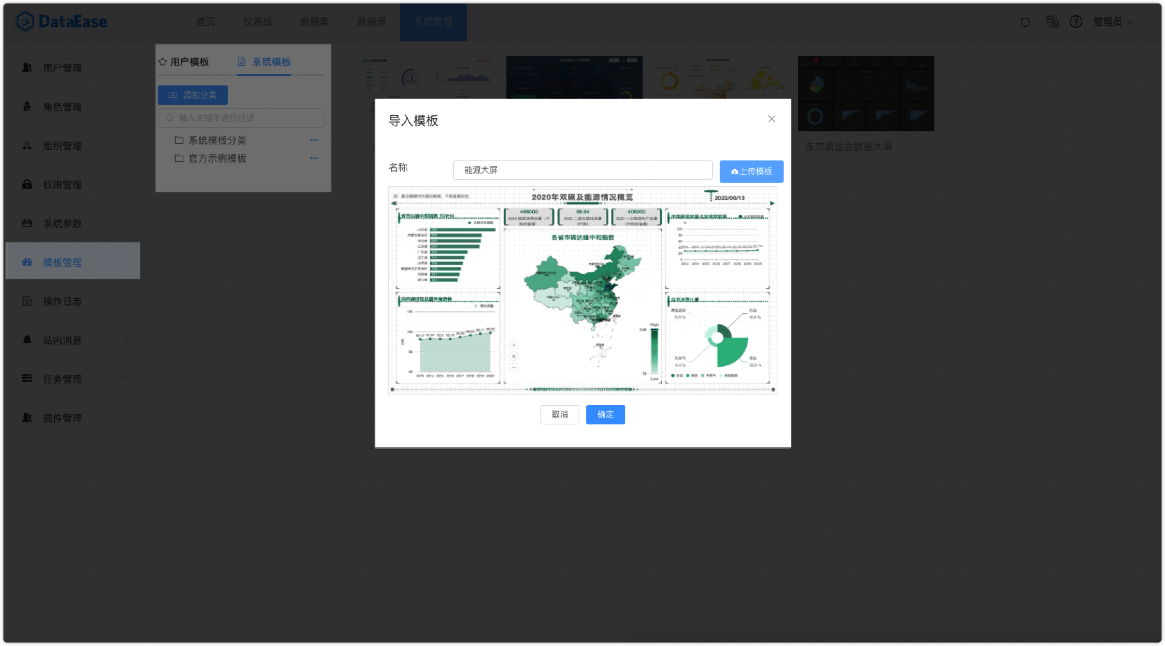Click the 上传模板 upload button
Viewport: 1165px width, 646px height.
pyautogui.click(x=751, y=171)
